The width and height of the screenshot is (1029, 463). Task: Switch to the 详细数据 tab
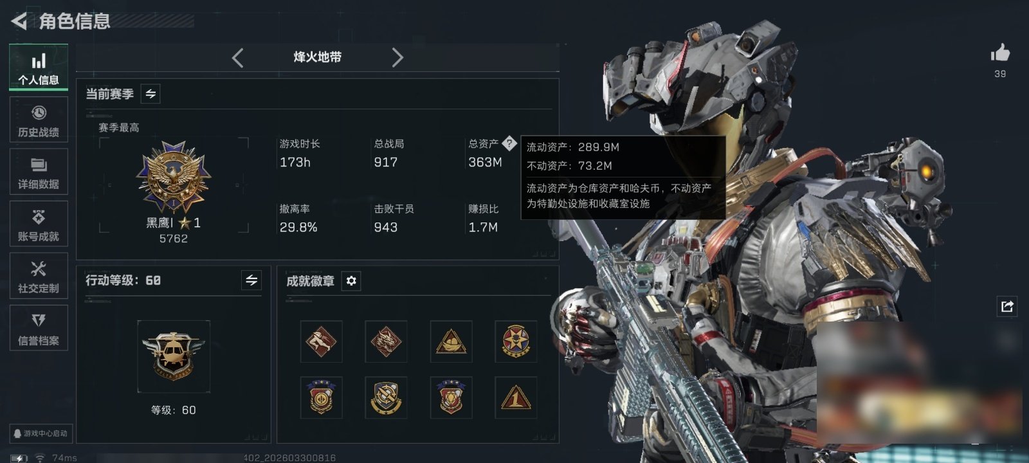(39, 172)
